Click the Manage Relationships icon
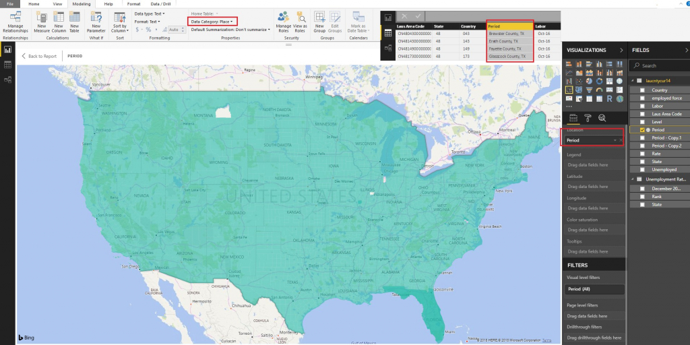 [15, 17]
